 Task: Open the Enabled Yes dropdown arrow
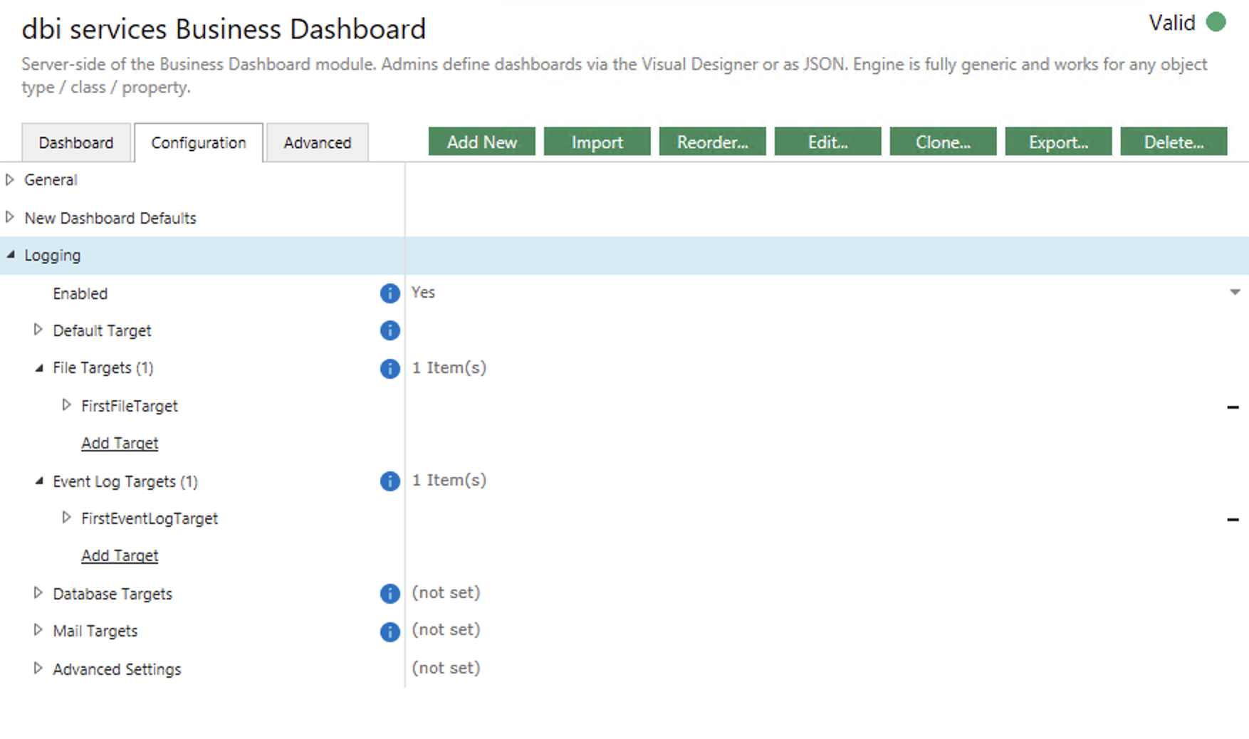click(x=1235, y=293)
